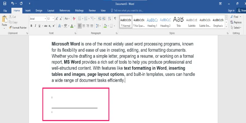Click the Decrease Indent icon
This screenshot has height=123, width=246.
click(100, 19)
